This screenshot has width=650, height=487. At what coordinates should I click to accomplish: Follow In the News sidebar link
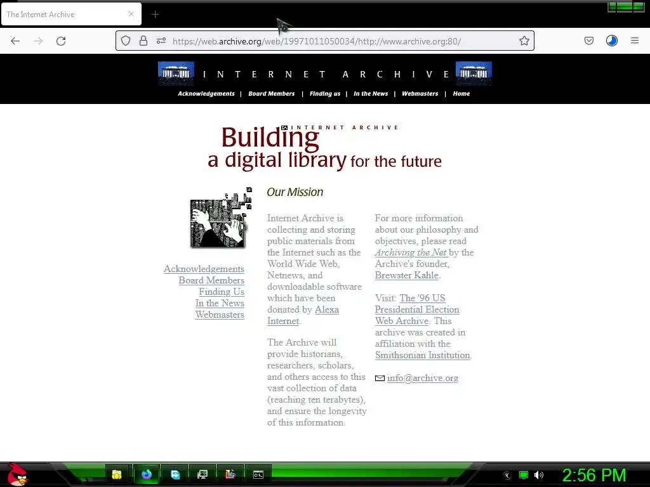click(x=220, y=303)
